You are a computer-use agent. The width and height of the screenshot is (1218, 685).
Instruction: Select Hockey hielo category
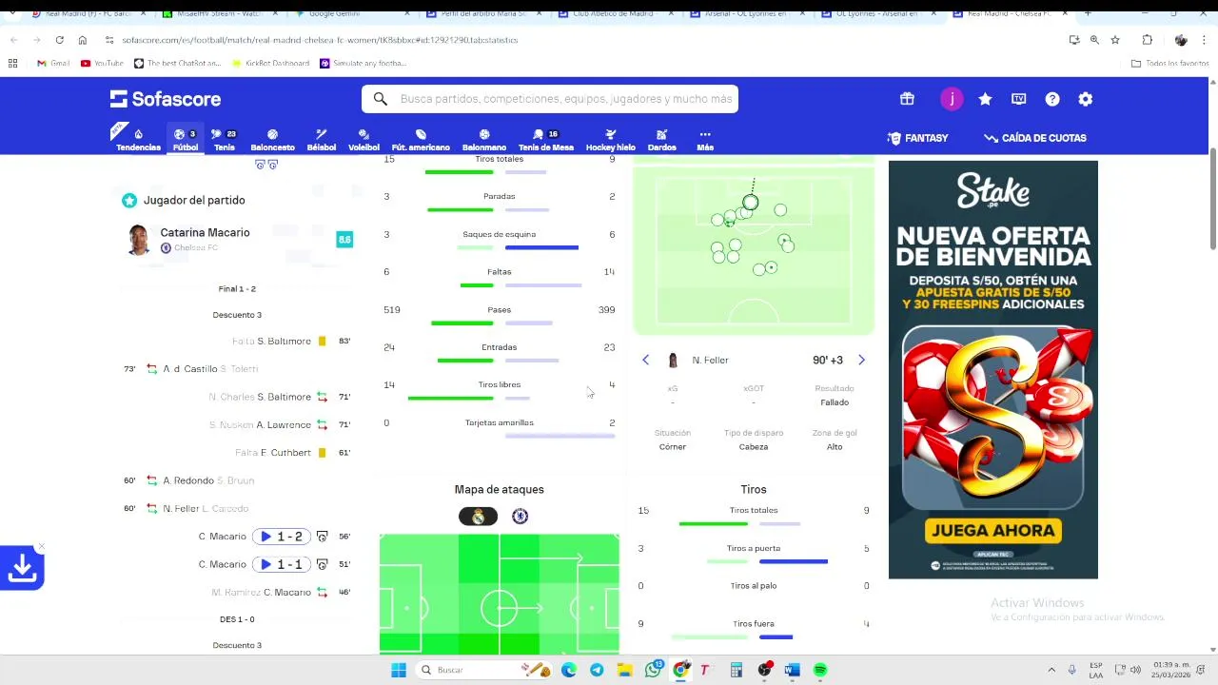610,140
